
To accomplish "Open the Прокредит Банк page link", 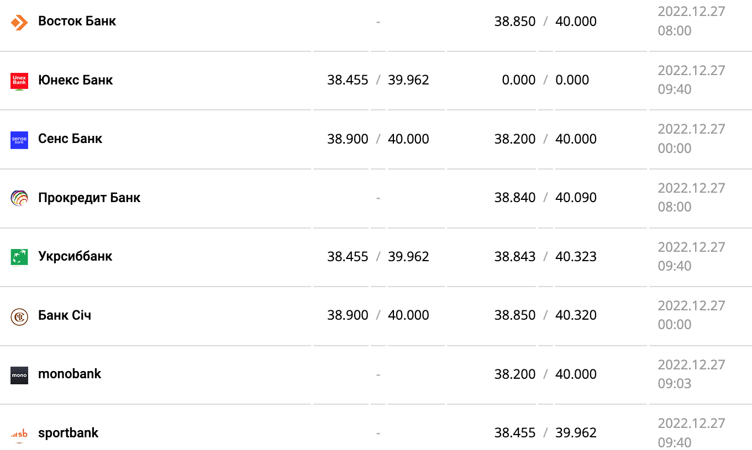I will tap(89, 198).
